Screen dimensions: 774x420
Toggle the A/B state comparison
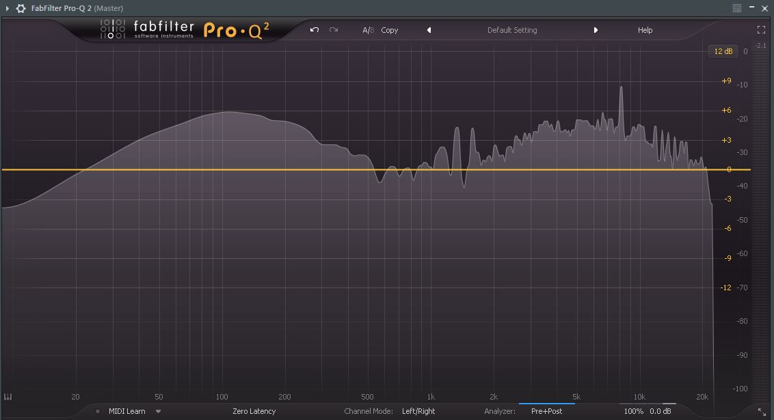[369, 30]
